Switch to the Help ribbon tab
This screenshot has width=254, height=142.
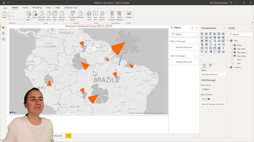click(x=58, y=7)
